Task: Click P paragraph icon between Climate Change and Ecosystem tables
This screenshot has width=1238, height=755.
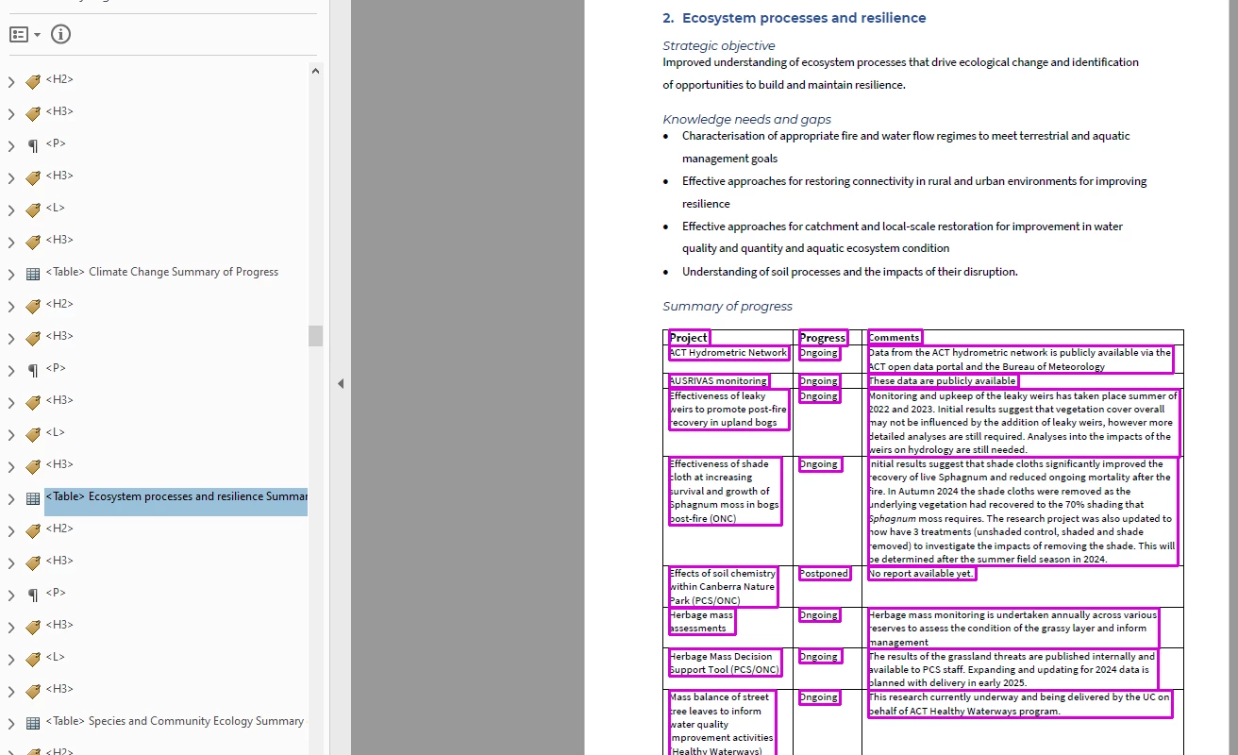Action: [33, 370]
